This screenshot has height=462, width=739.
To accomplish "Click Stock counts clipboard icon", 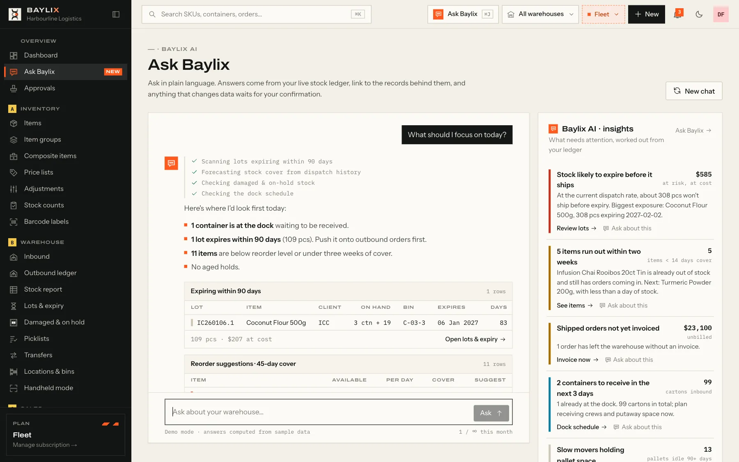I will pyautogui.click(x=14, y=205).
